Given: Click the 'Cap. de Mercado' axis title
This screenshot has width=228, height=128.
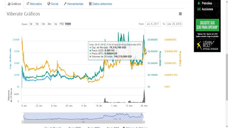Looking at the screenshot, I should coord(10,58).
